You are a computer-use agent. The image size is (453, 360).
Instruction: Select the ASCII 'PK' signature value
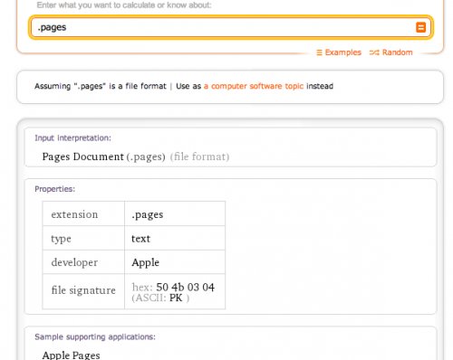[176, 298]
